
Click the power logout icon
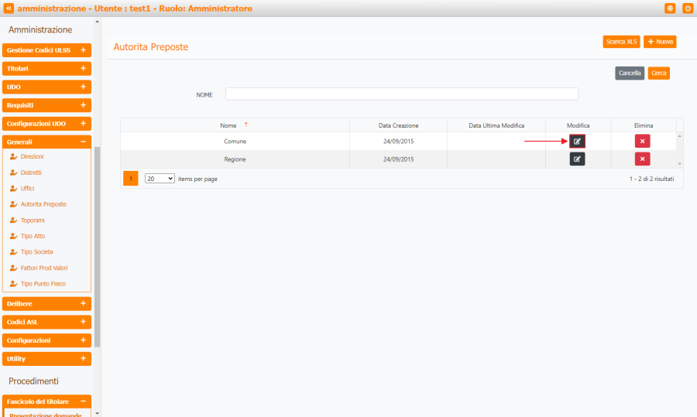click(x=687, y=9)
